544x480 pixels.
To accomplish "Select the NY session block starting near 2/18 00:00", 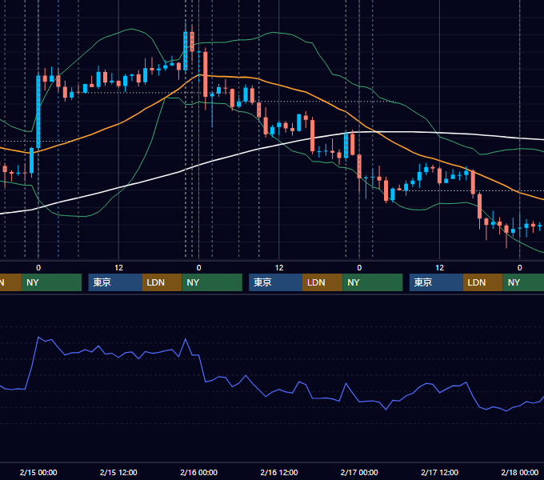I will [x=523, y=282].
